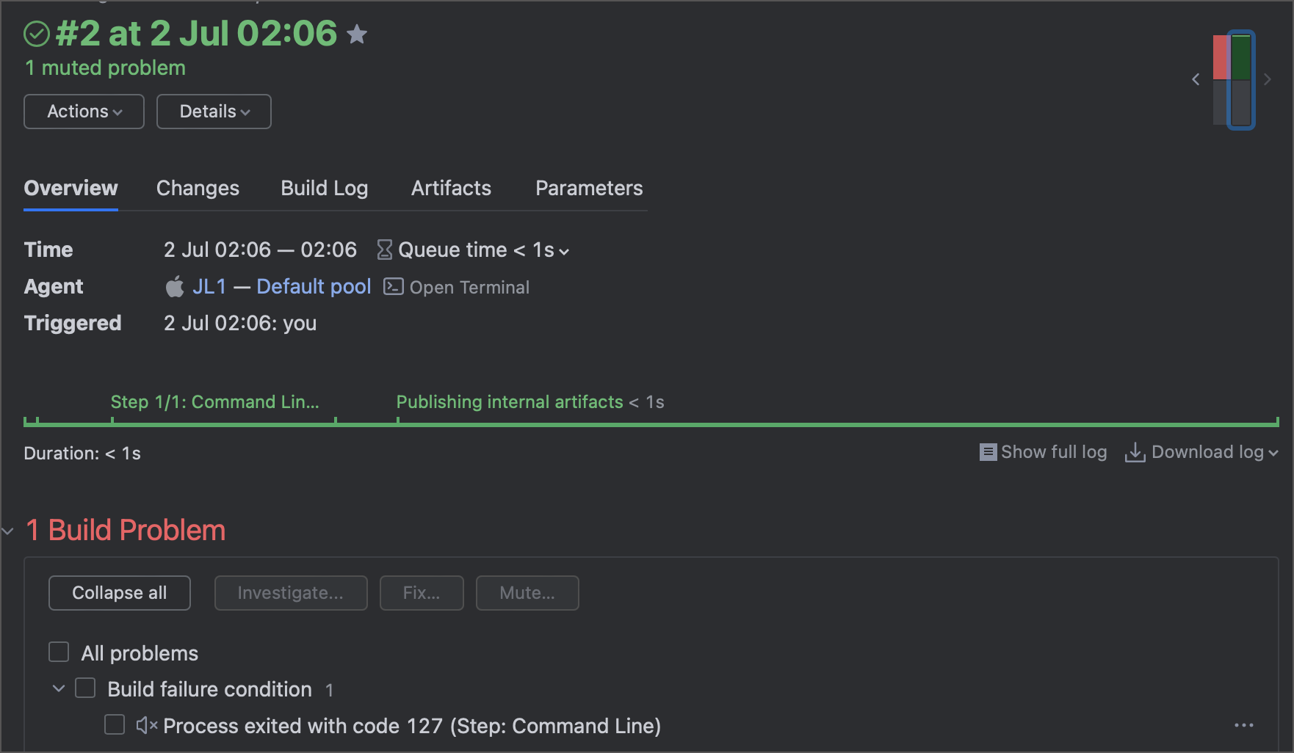Follow the Default pool link
This screenshot has width=1294, height=753.
pos(314,287)
